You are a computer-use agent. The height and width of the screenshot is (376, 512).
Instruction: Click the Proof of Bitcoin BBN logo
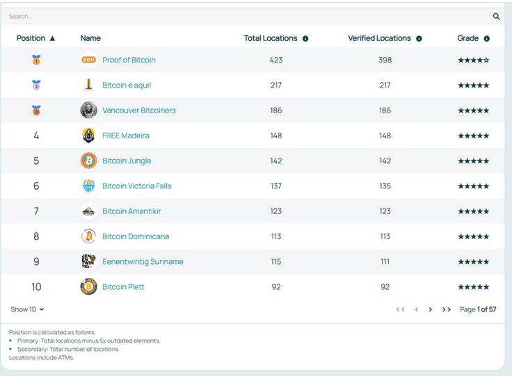pyautogui.click(x=88, y=60)
